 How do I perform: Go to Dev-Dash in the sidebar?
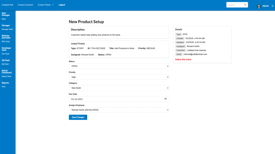(5, 54)
